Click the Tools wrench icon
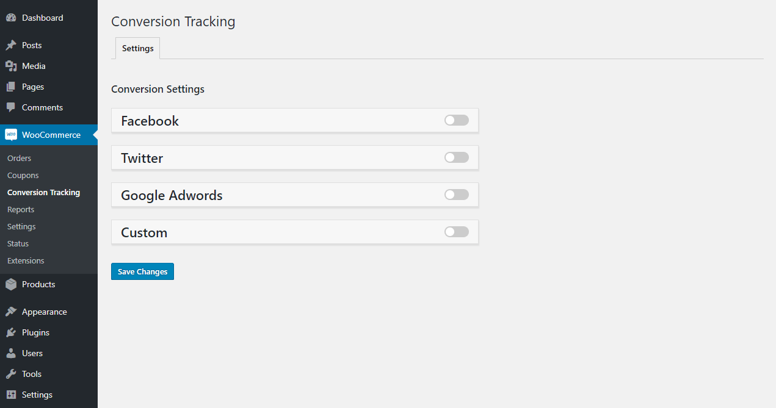Image resolution: width=776 pixels, height=408 pixels. click(10, 374)
